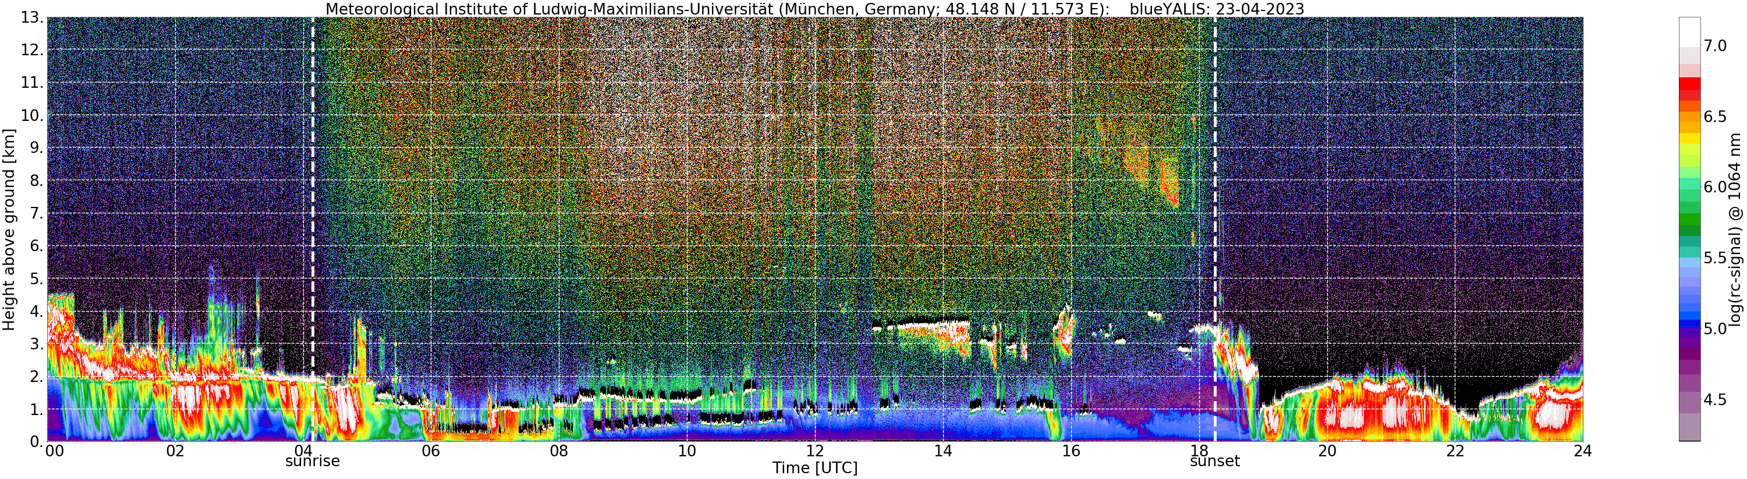Click the 'Height above ground [km]' axis label
Viewport: 1747px width, 479px height.
click(9, 229)
